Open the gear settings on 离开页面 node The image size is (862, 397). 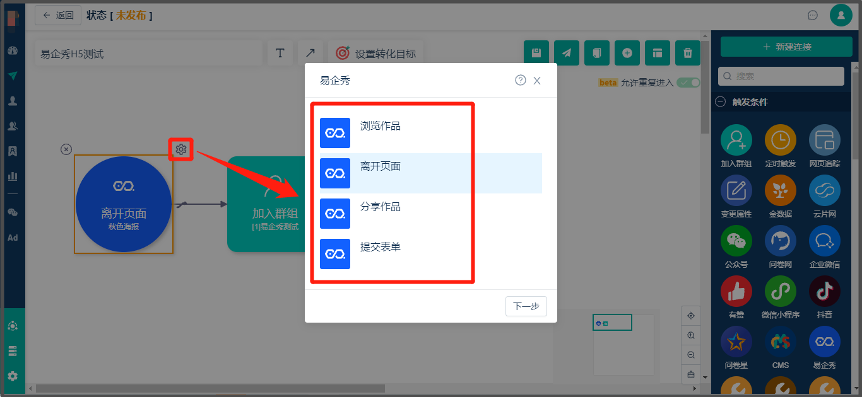tap(181, 149)
